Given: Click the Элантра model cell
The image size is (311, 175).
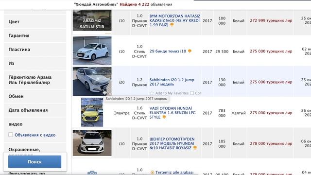Looking at the screenshot, I should pyautogui.click(x=121, y=113).
